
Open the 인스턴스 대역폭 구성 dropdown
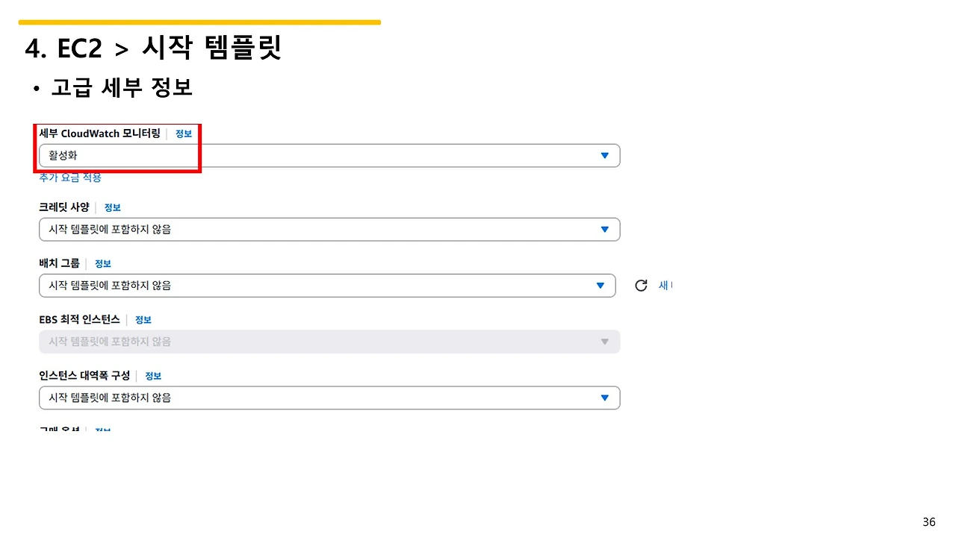(x=329, y=398)
